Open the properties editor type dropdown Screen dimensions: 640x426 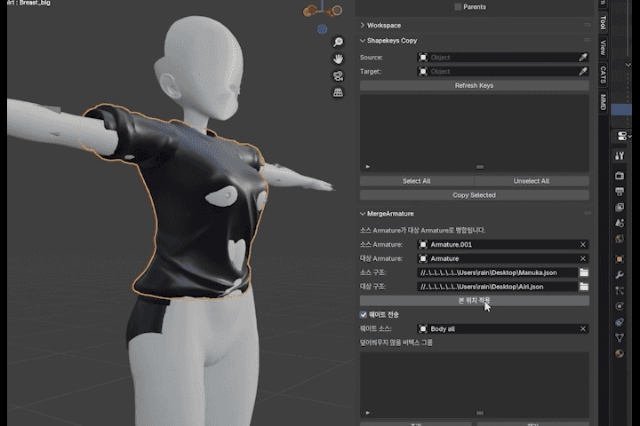623,136
